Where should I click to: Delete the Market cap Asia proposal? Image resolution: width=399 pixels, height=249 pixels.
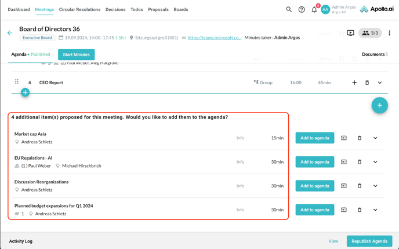[360, 138]
